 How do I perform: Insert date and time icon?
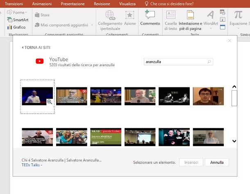(223, 12)
